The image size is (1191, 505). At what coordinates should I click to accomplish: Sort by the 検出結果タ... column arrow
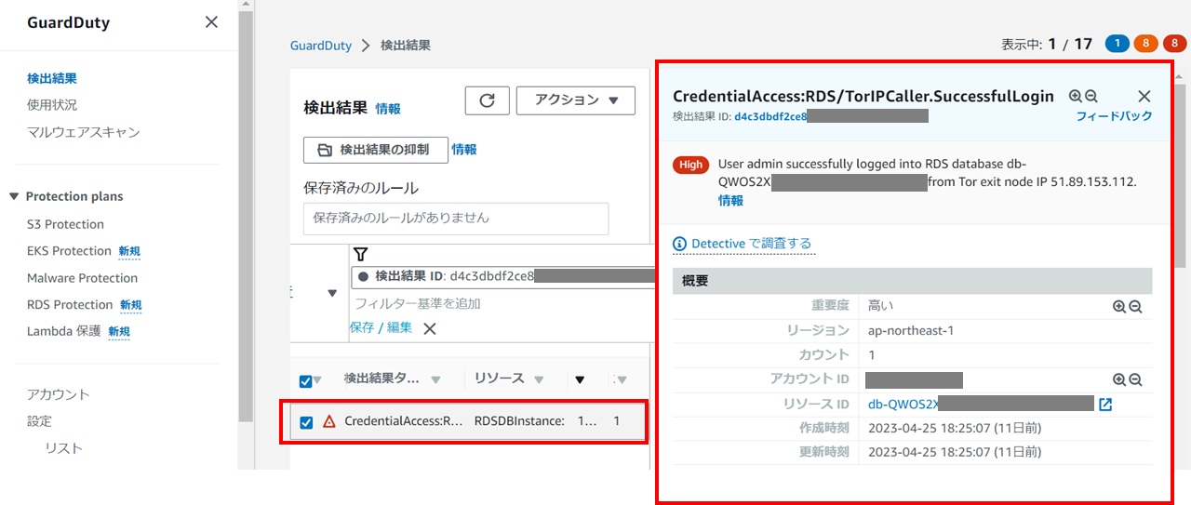tap(435, 379)
